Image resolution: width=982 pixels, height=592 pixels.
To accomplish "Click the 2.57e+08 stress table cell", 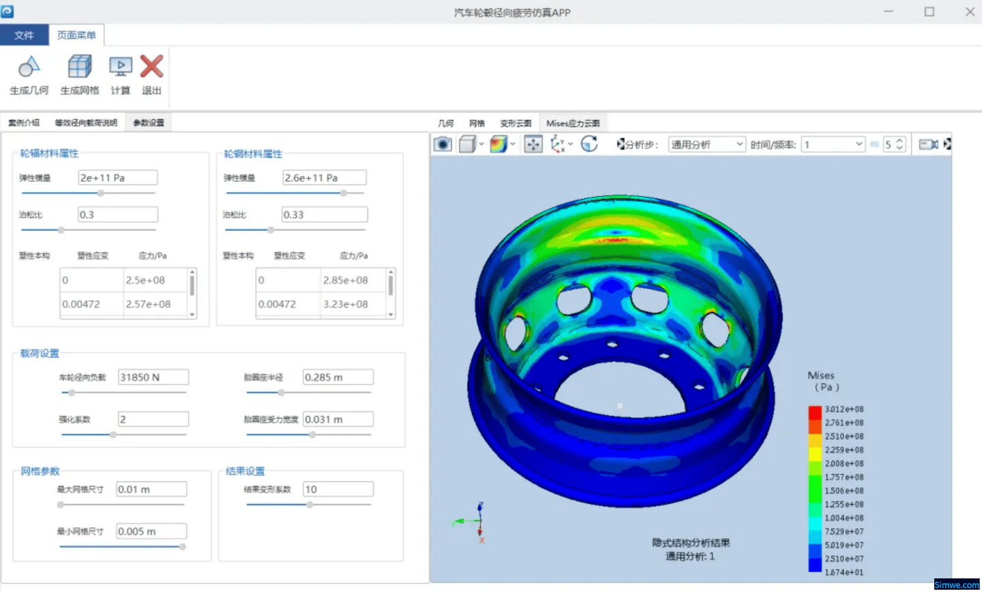I will coord(155,304).
